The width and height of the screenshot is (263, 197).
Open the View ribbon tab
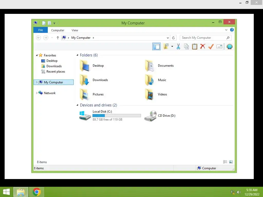coord(75,30)
